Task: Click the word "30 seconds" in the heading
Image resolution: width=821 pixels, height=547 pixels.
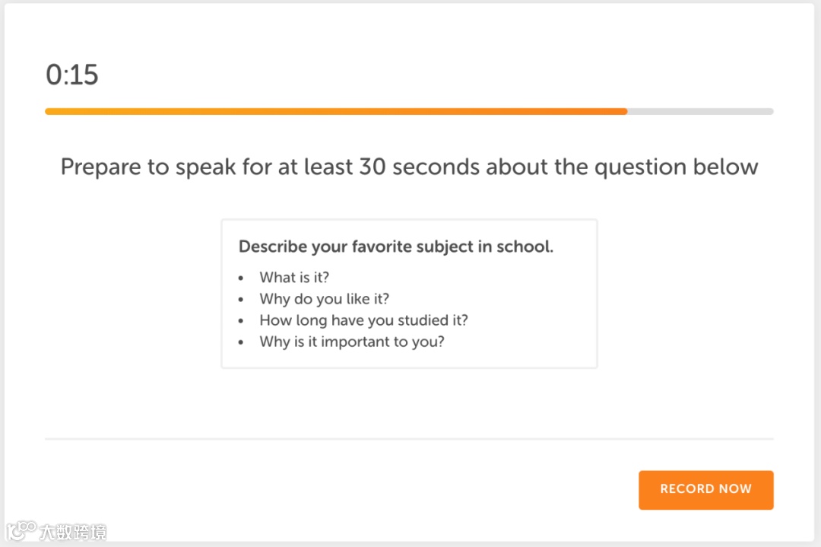Action: (x=419, y=167)
